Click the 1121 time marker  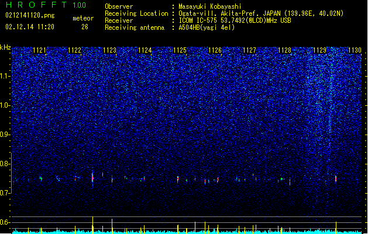tap(39, 50)
